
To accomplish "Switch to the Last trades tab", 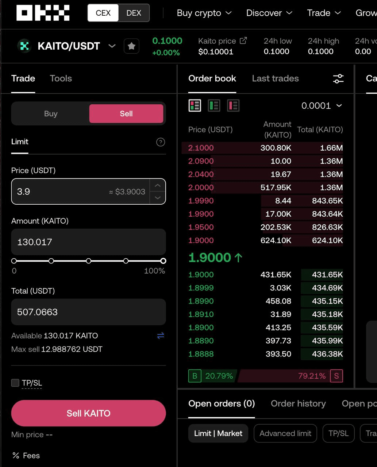I will click(x=275, y=78).
